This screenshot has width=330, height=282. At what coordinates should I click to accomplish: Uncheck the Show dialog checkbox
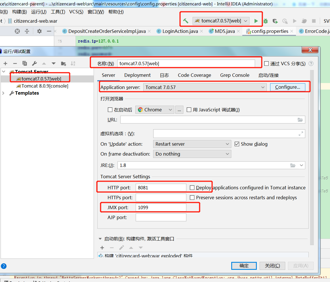point(237,144)
